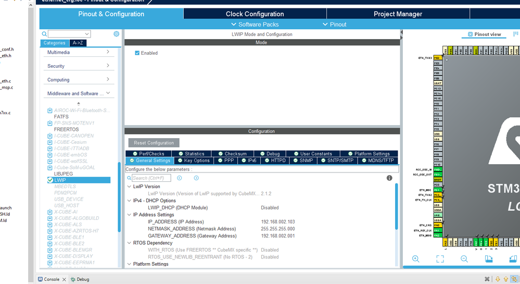Screen dimensions: 520x284
Task: Click the down arrow in console toolbar
Action: click(x=498, y=279)
